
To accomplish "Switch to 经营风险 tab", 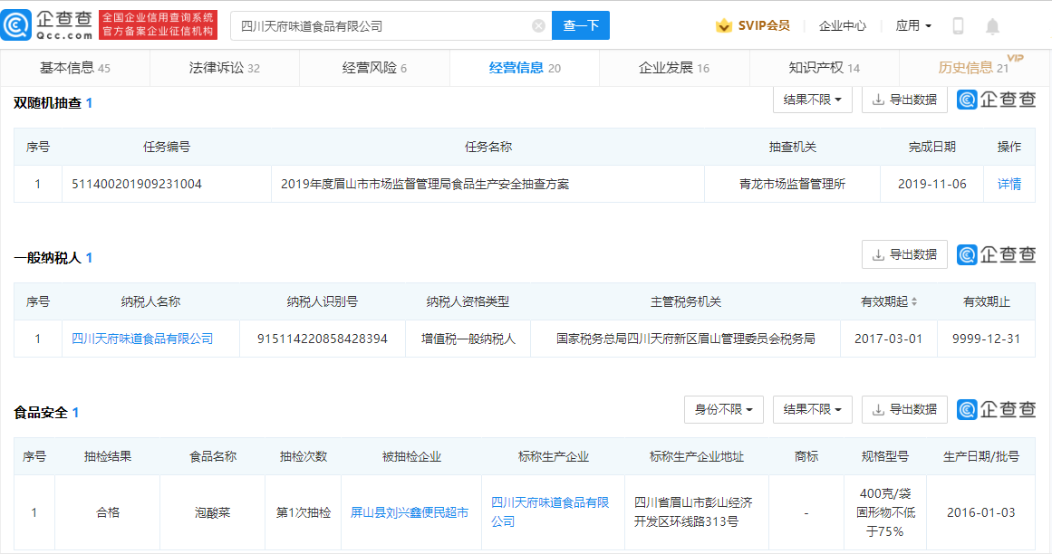I will 374,68.
